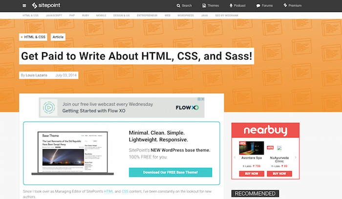Screen dimensions: 342x199
Task: Open Themes in the top bar
Action: [x=211, y=6]
